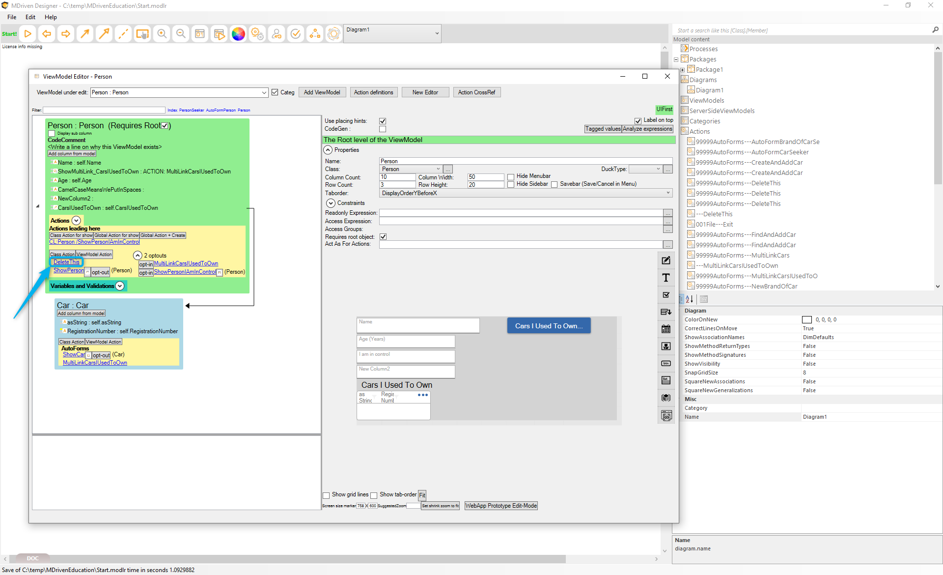Image resolution: width=943 pixels, height=575 pixels.
Task: Click the calendar widget tool icon
Action: (666, 329)
